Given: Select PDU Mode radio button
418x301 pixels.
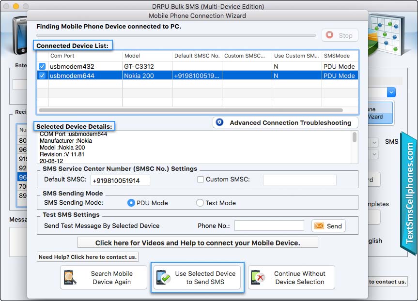Looking at the screenshot, I should (x=131, y=203).
